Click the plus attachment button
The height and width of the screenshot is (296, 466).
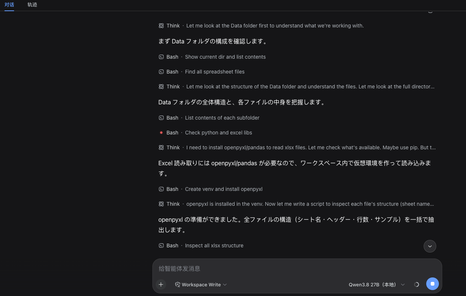(161, 284)
